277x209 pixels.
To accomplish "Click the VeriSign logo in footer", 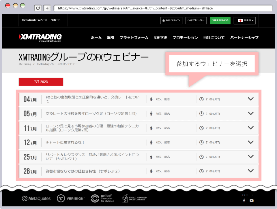I will pyautogui.click(x=70, y=198).
